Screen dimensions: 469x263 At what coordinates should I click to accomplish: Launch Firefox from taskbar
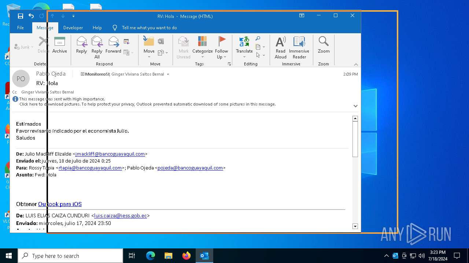point(187,256)
